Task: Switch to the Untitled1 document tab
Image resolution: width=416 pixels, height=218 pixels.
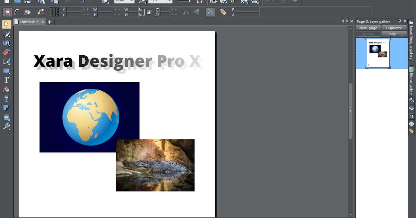Action: [29, 22]
